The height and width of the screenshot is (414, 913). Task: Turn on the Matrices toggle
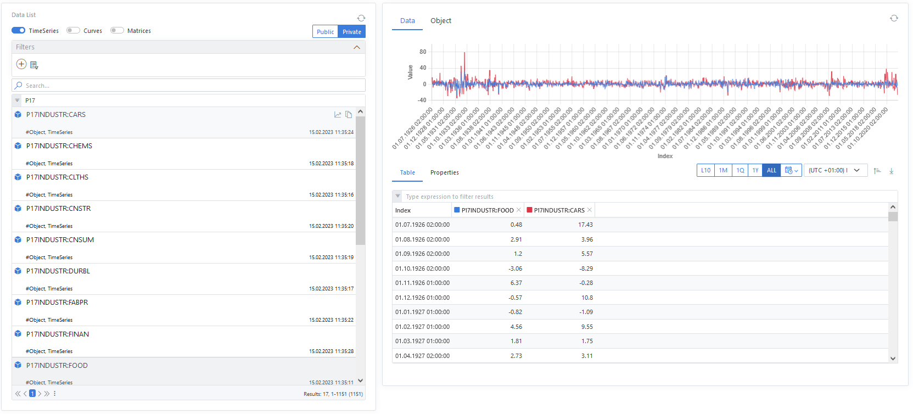117,31
